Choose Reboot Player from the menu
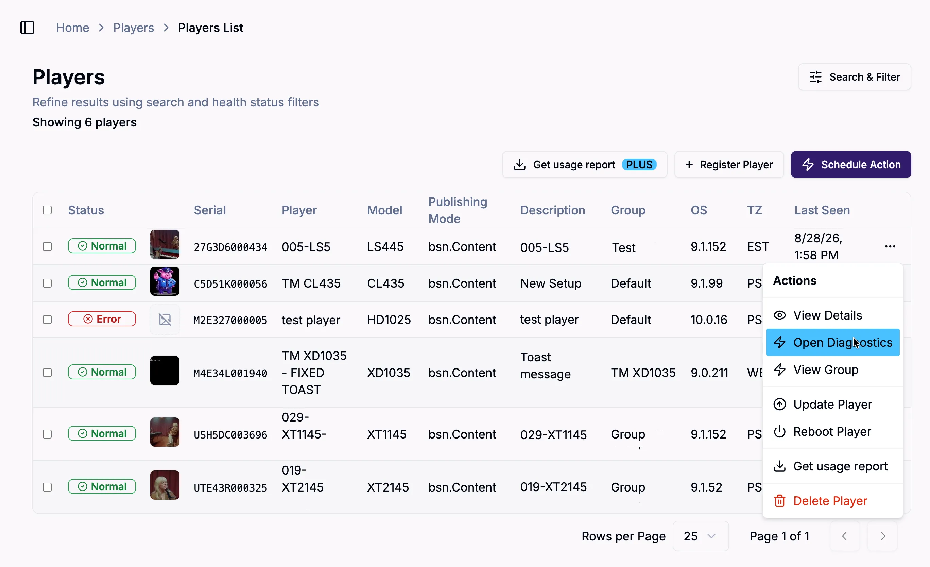The width and height of the screenshot is (930, 567). tap(833, 431)
